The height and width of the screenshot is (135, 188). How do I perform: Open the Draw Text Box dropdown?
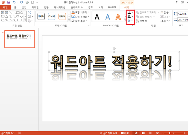[x=30, y=16]
